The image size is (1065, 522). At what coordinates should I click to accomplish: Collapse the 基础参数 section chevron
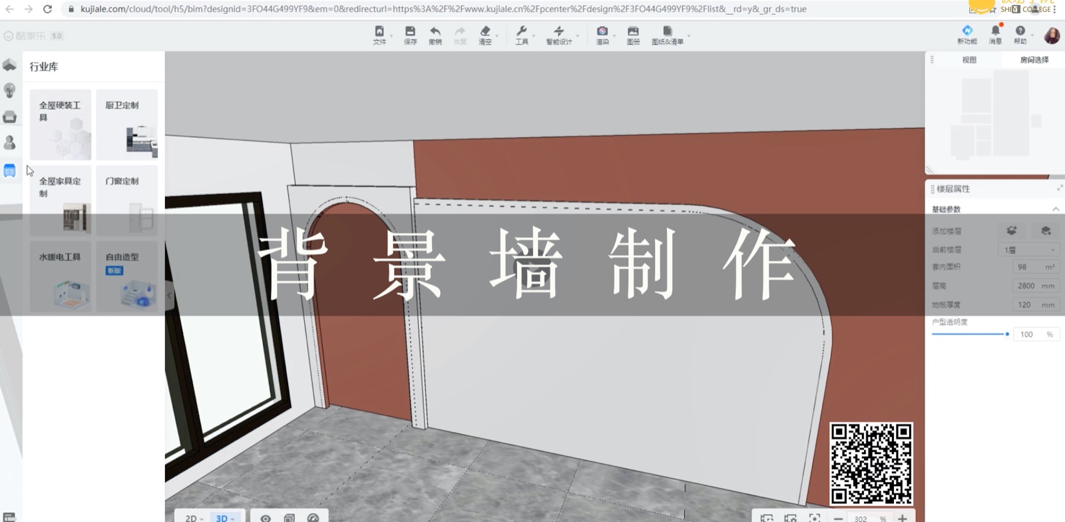point(1056,209)
